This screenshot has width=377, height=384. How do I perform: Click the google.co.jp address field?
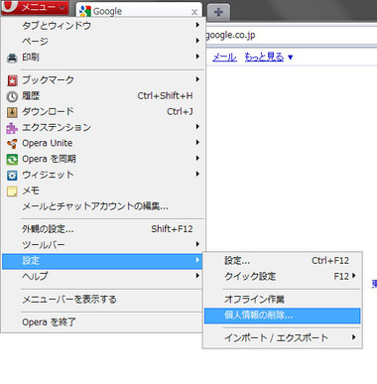coord(291,35)
